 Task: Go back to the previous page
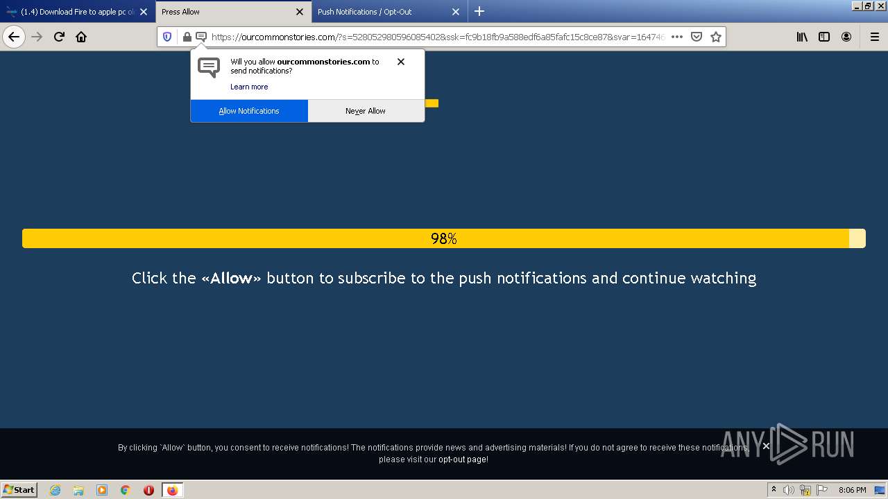(14, 37)
